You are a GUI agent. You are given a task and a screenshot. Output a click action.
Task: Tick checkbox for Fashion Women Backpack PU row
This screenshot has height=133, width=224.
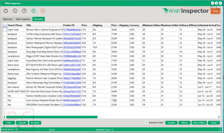click(x=5, y=38)
